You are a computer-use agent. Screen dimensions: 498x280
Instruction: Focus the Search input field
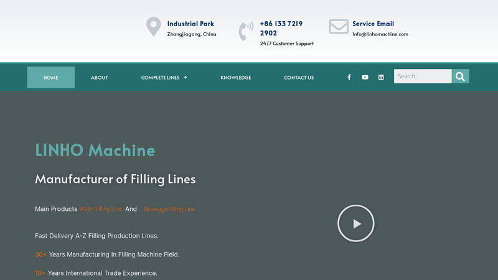pyautogui.click(x=423, y=76)
